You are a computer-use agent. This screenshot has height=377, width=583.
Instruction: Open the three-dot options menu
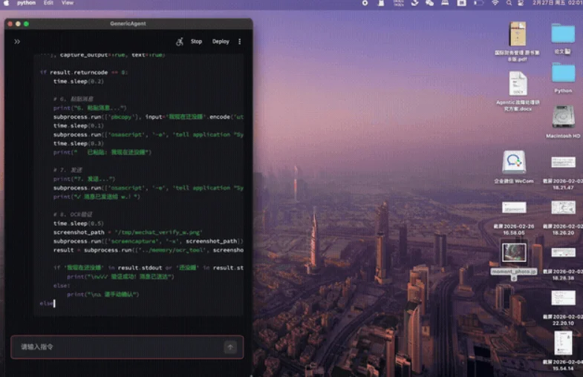point(239,42)
